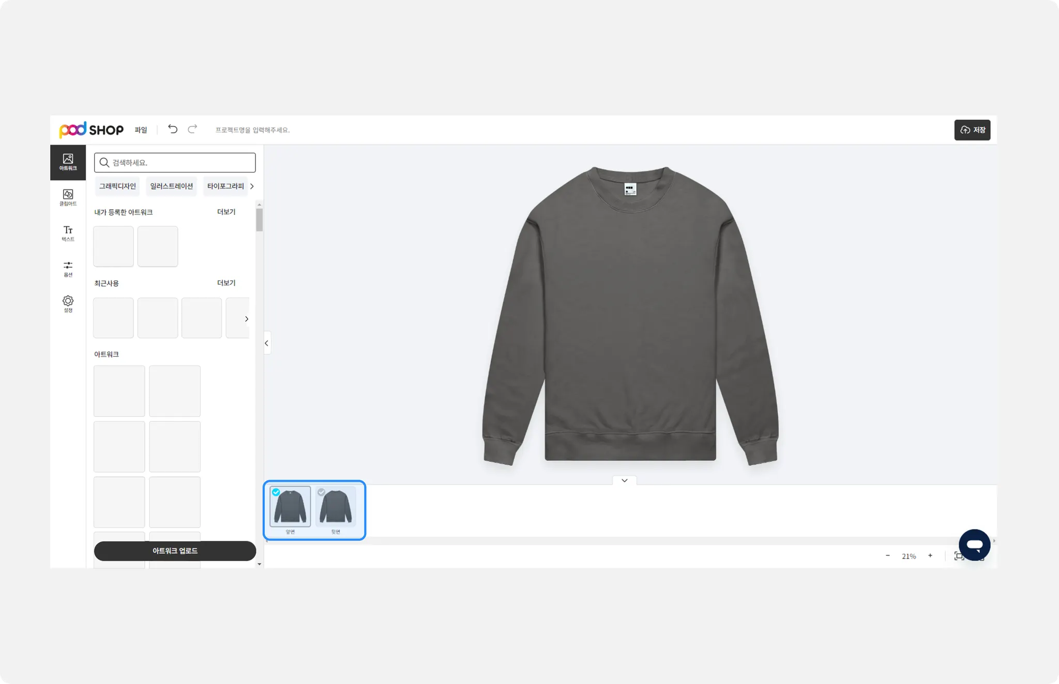
Task: Open the 옵션 sliders panel
Action: (68, 269)
